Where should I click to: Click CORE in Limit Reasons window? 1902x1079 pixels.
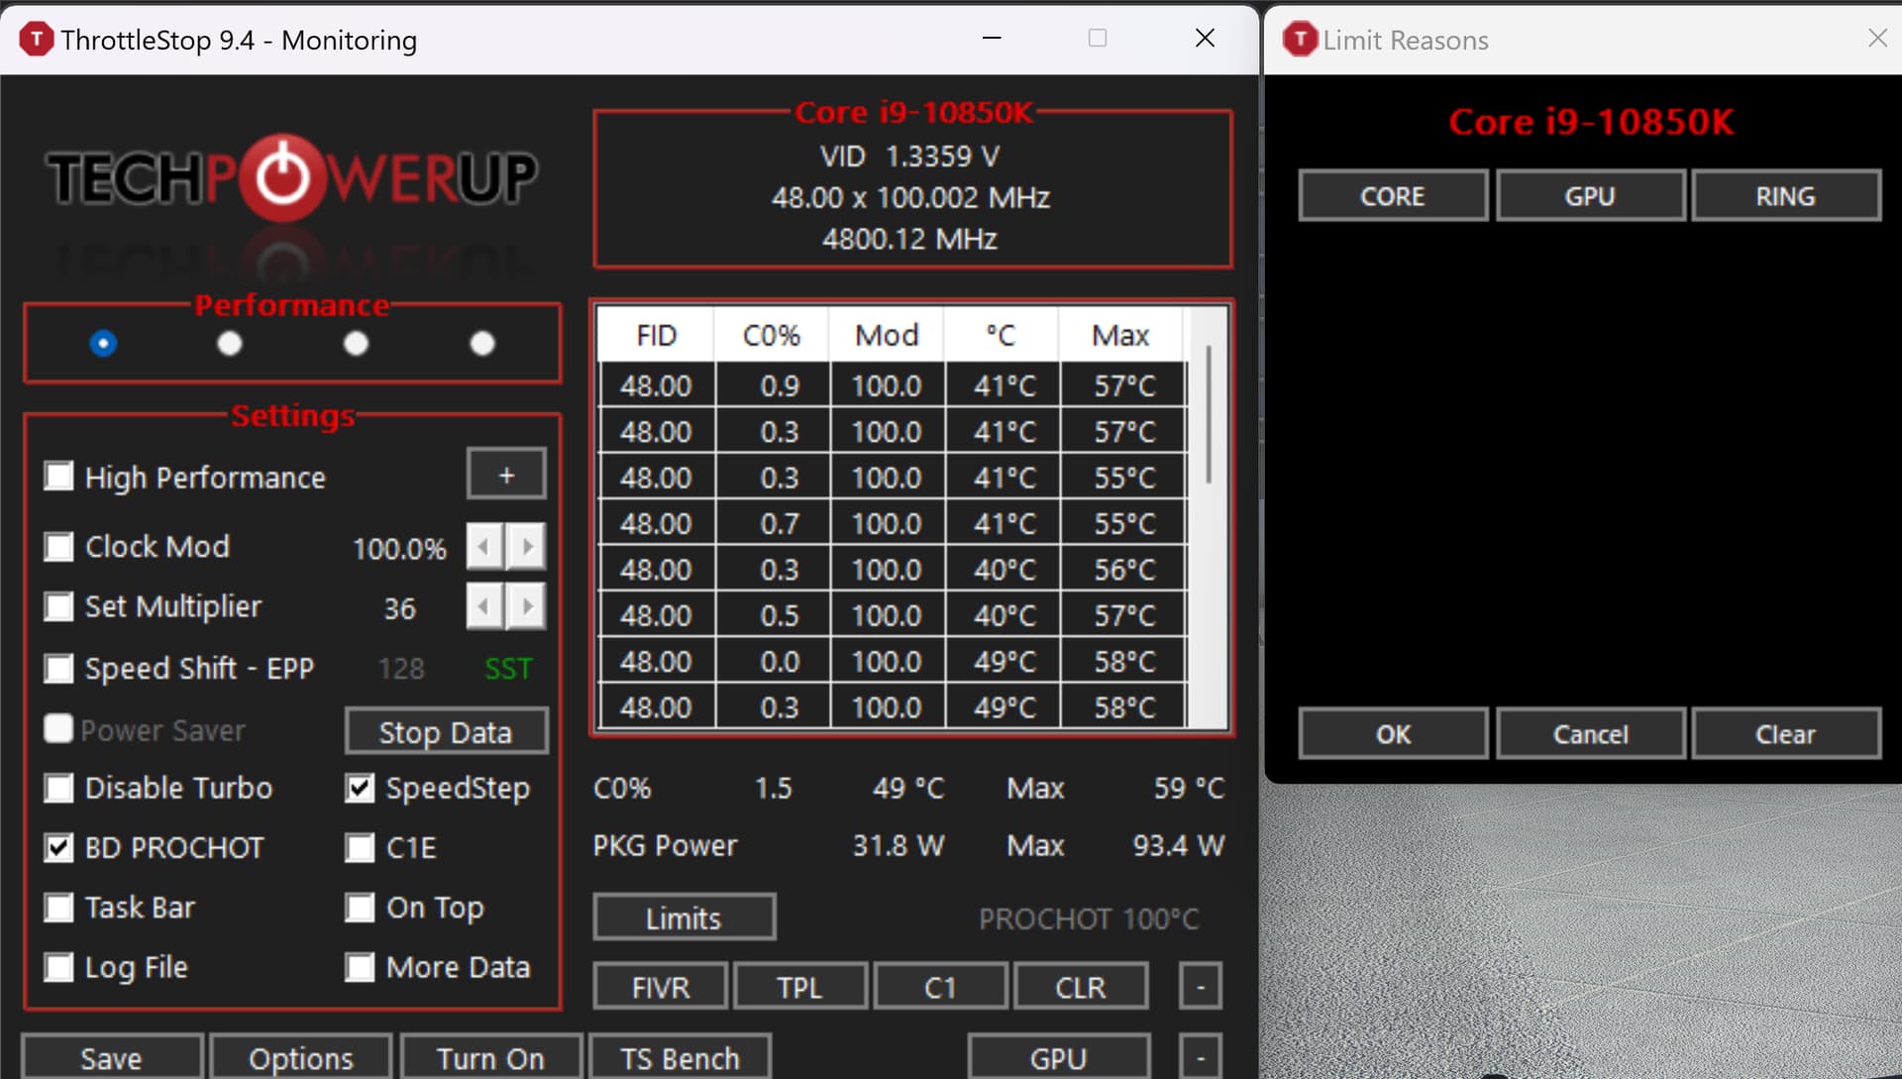point(1393,195)
